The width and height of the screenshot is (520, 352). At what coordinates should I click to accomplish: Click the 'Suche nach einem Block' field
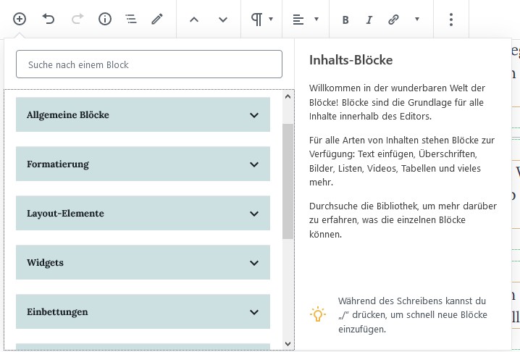[148, 64]
